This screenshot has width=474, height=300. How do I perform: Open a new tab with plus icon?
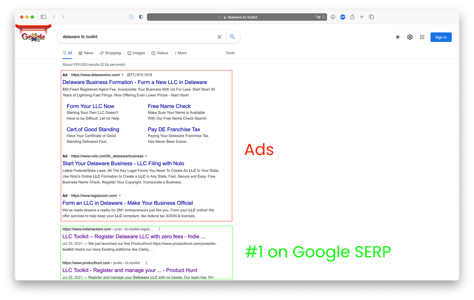pos(362,17)
